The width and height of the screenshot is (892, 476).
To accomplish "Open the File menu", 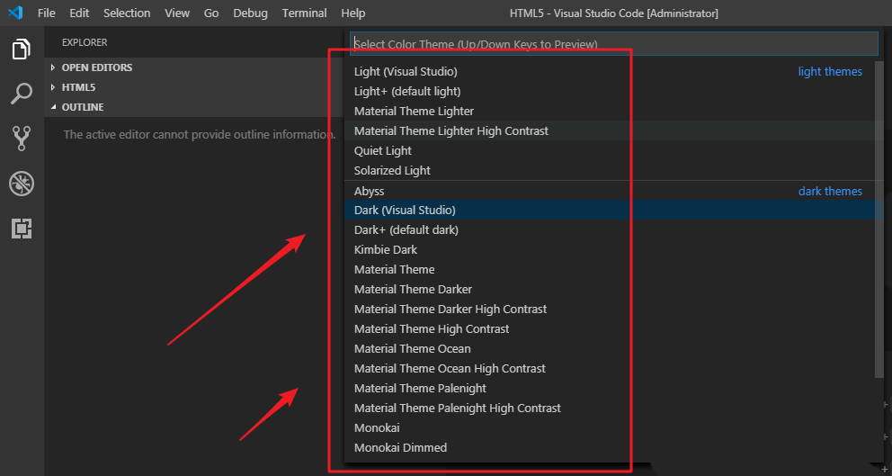I will tap(47, 13).
